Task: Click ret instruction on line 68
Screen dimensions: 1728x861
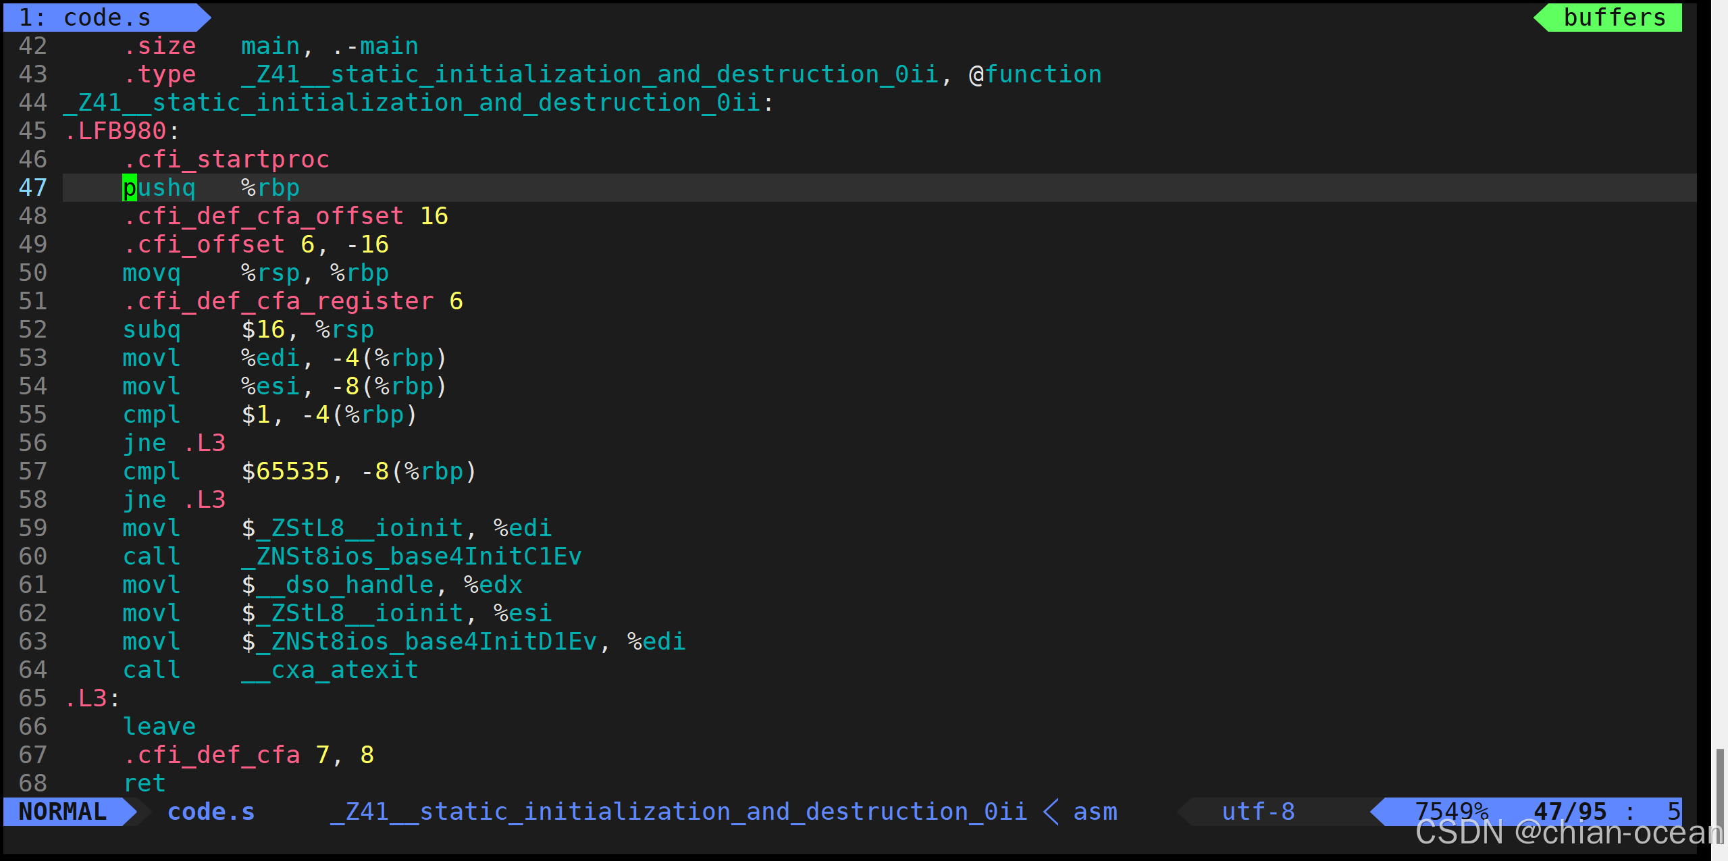Action: pyautogui.click(x=145, y=783)
